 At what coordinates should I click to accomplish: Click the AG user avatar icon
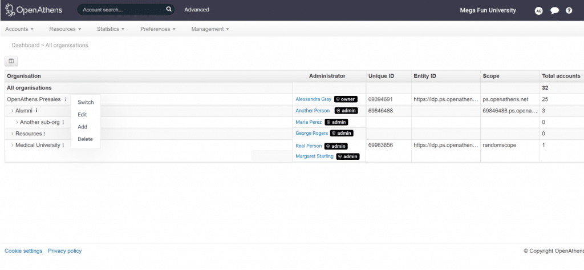click(538, 10)
